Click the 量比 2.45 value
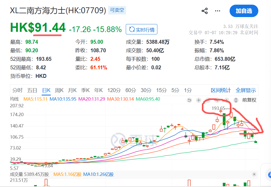271x187 pixels. (x=96, y=59)
